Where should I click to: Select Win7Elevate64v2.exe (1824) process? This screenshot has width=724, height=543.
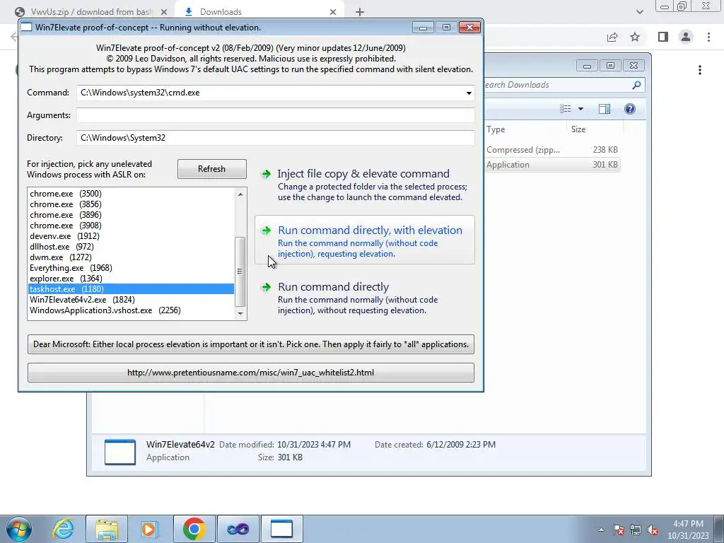coord(131,300)
